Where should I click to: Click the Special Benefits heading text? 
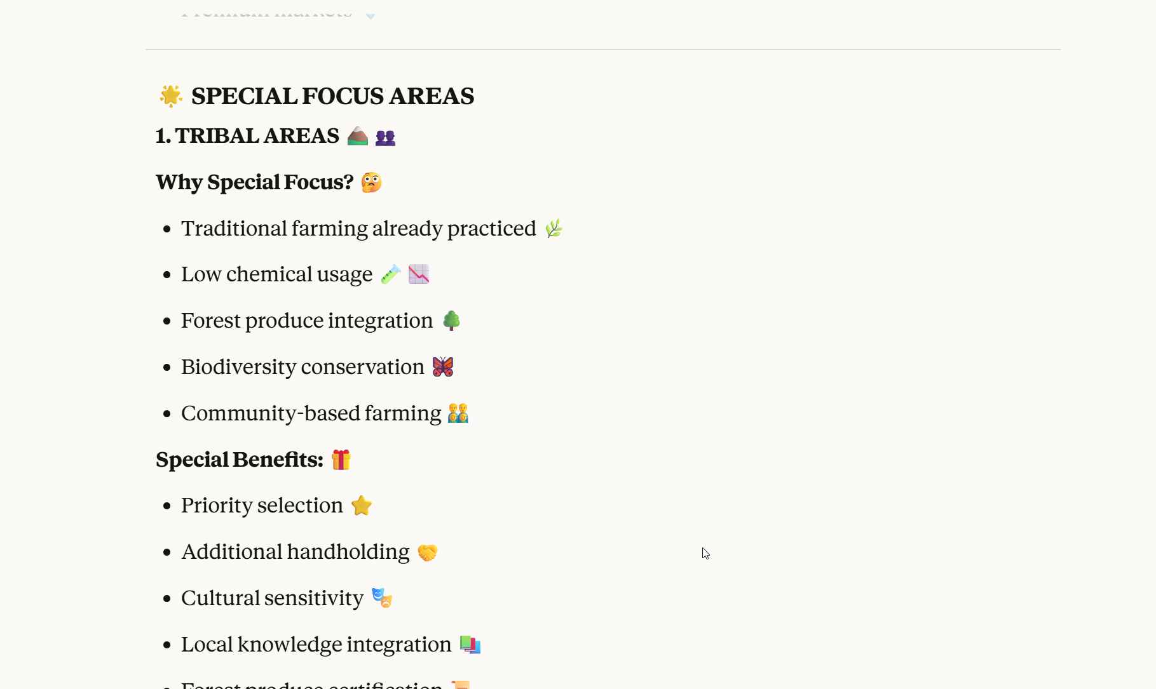[x=240, y=460]
